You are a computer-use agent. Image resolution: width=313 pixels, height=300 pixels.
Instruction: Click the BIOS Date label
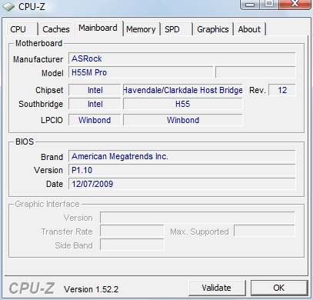[x=55, y=184]
